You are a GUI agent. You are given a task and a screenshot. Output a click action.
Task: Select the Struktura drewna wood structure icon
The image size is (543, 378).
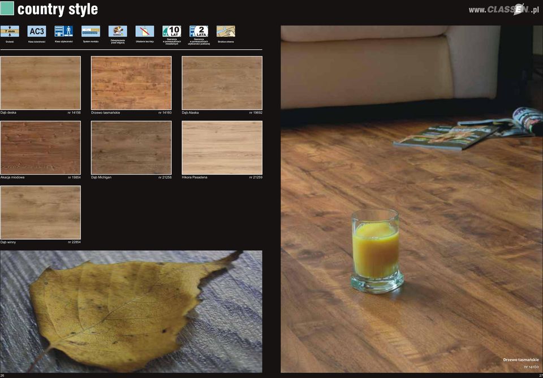coord(226,31)
